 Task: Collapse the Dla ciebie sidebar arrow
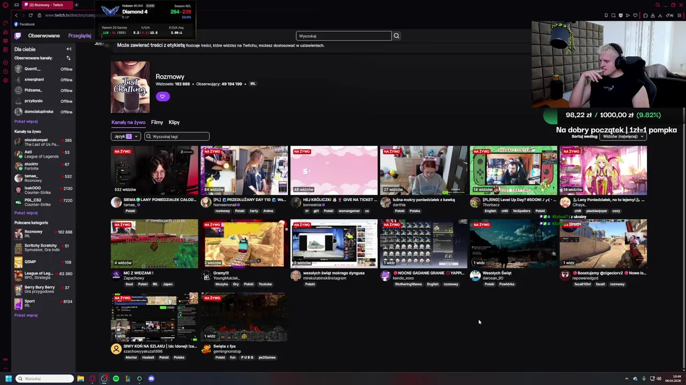pos(69,49)
